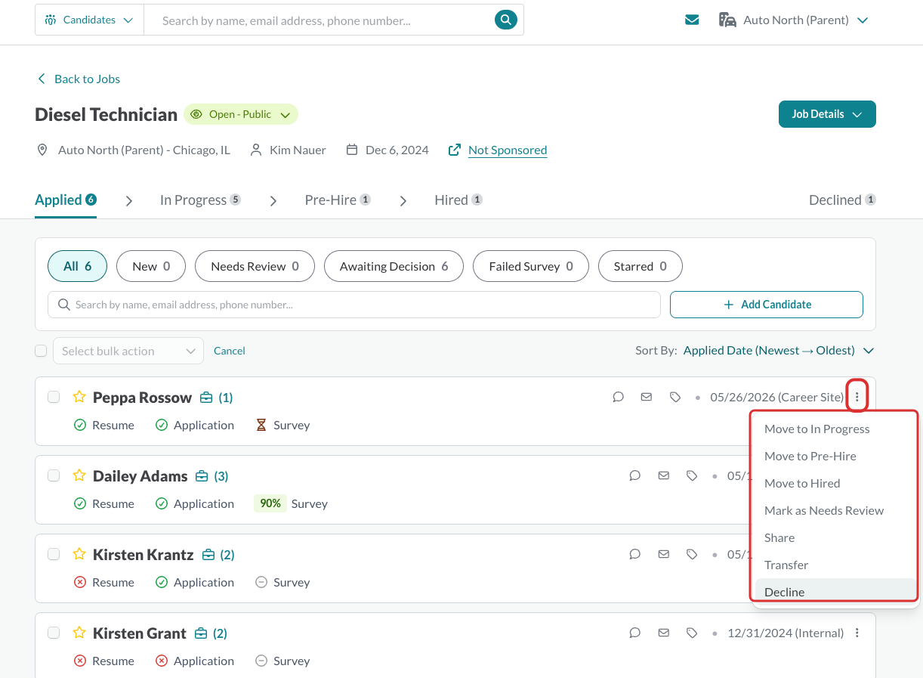Star candidate Peppa Rossow
The image size is (923, 678).
79,397
